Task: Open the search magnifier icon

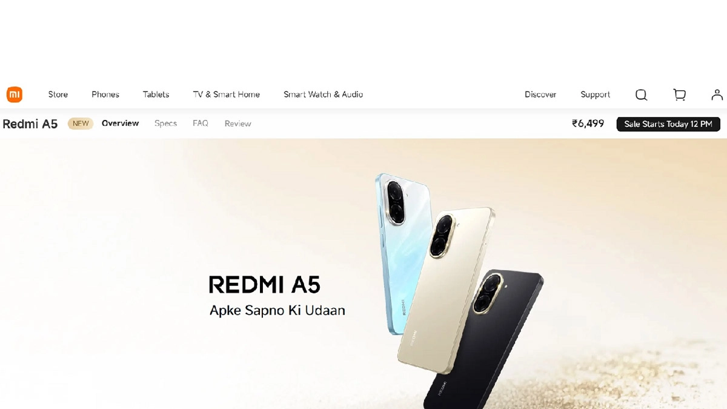Action: coord(641,95)
